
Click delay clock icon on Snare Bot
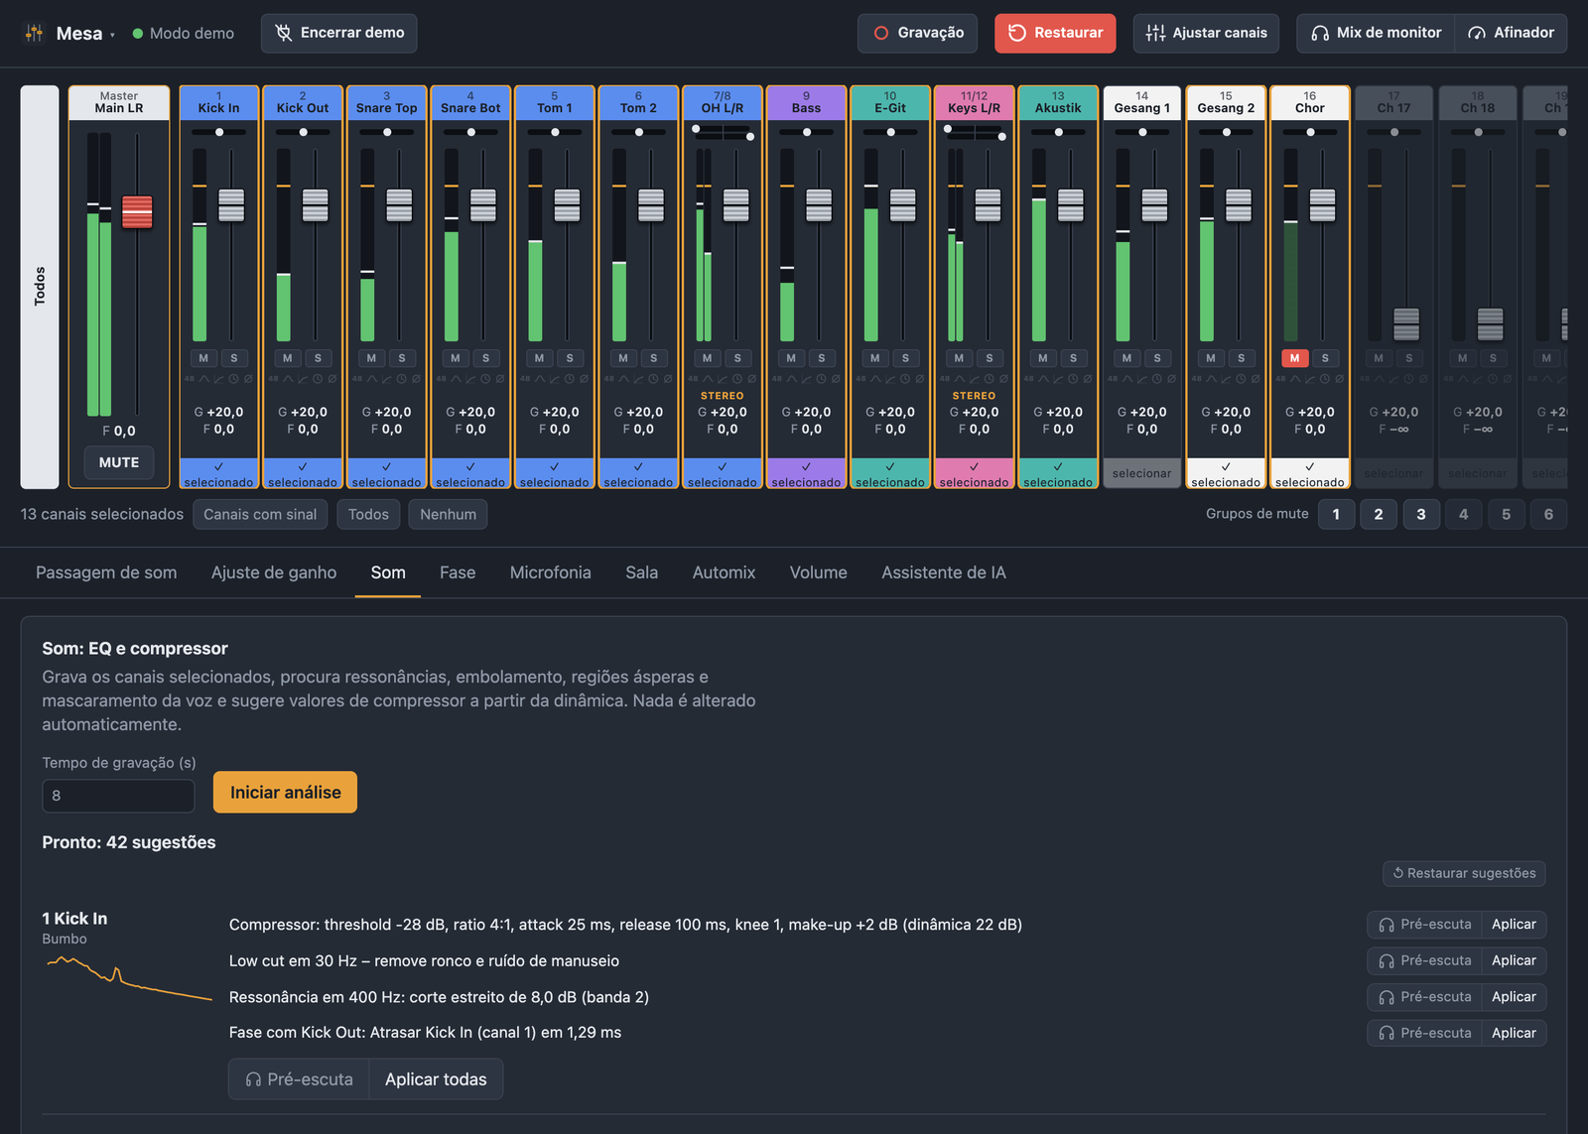pos(485,379)
